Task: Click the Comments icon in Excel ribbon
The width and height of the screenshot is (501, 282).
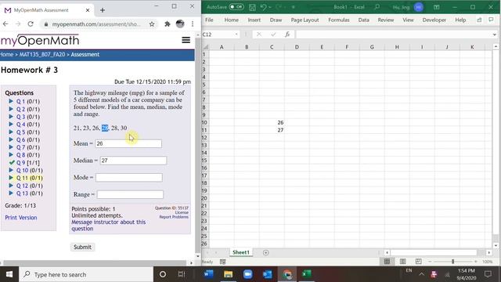Action: tap(491, 20)
